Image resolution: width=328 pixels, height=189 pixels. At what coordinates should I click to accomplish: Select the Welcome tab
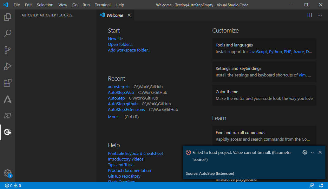point(115,15)
